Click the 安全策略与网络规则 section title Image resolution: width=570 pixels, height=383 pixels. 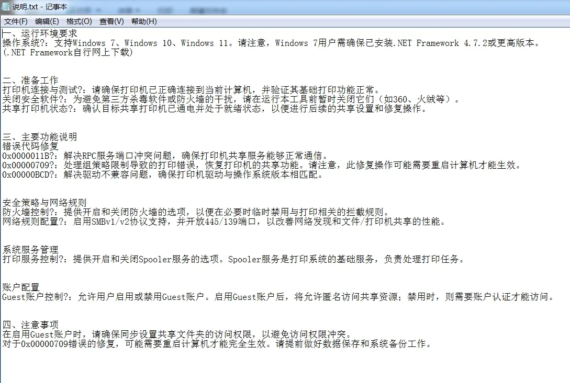pos(44,203)
